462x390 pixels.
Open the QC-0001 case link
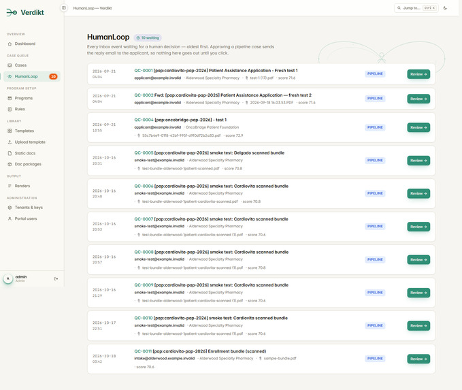[x=144, y=71]
